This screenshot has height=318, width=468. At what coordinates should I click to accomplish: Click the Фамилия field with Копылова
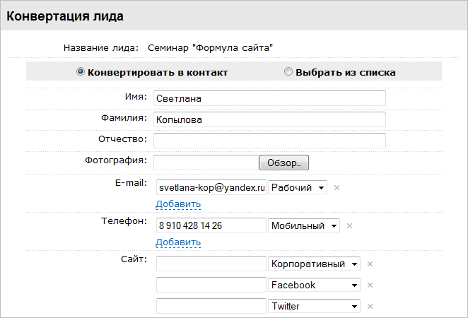click(x=269, y=119)
